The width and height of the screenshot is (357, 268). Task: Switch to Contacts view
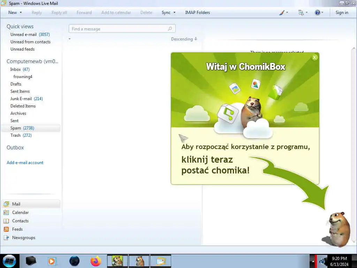pyautogui.click(x=20, y=221)
